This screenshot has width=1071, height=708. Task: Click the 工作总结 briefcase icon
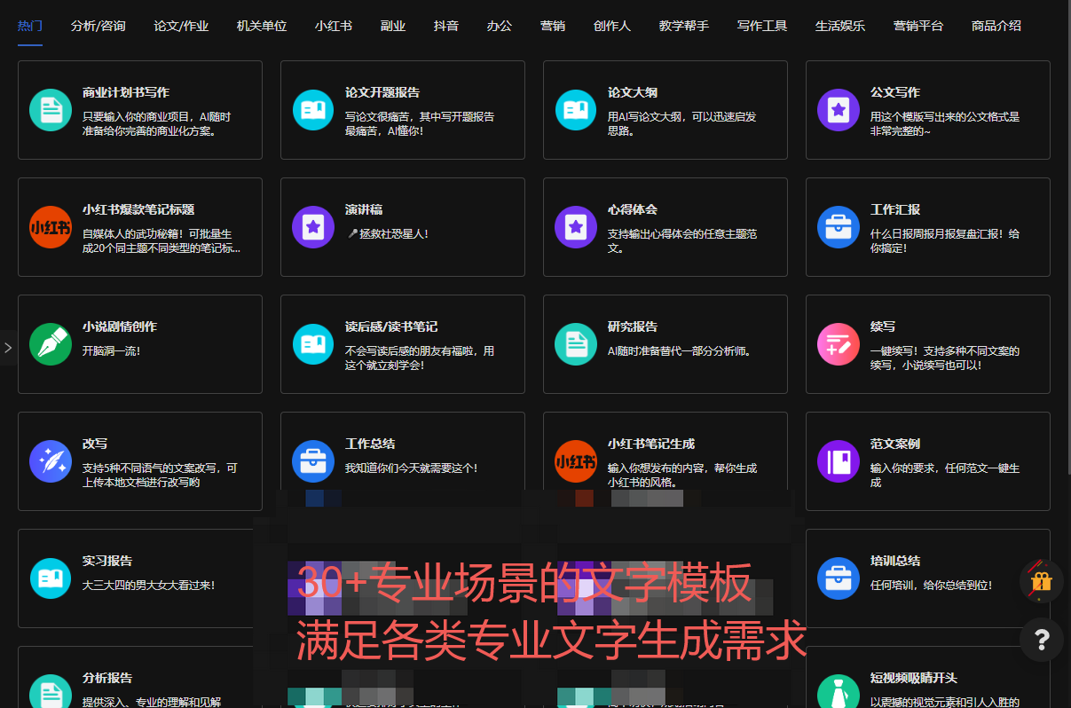[312, 461]
